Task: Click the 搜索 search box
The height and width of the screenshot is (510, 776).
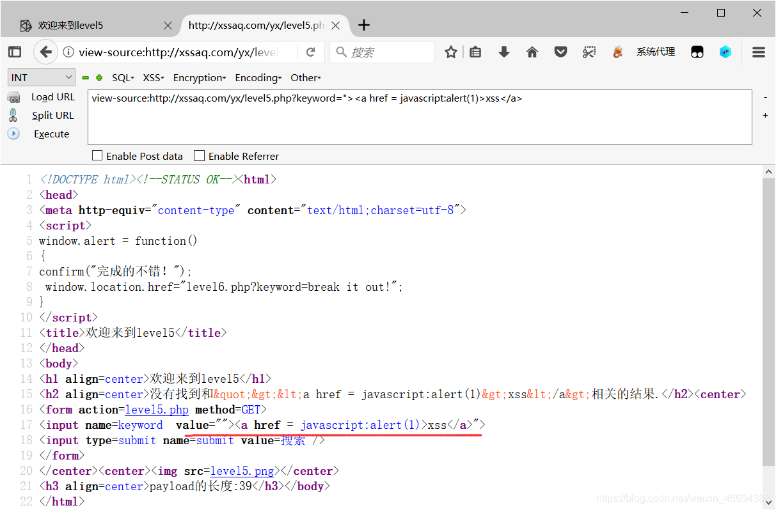Action: click(x=382, y=52)
